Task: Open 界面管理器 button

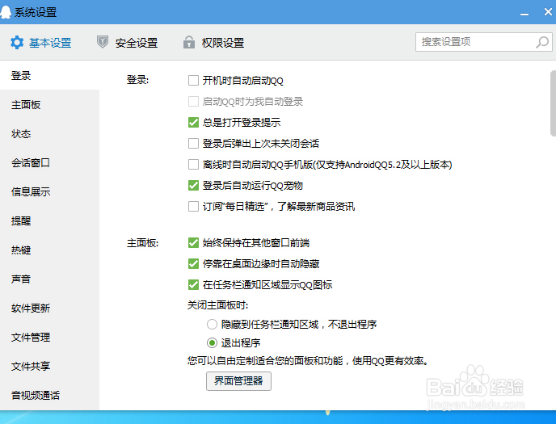Action: [x=238, y=381]
